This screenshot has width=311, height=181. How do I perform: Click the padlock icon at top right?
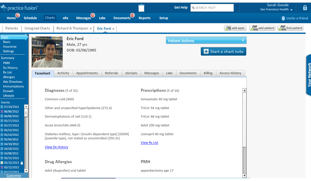tap(305, 8)
